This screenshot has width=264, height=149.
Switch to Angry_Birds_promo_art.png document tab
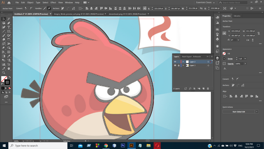pyautogui.click(x=79, y=14)
